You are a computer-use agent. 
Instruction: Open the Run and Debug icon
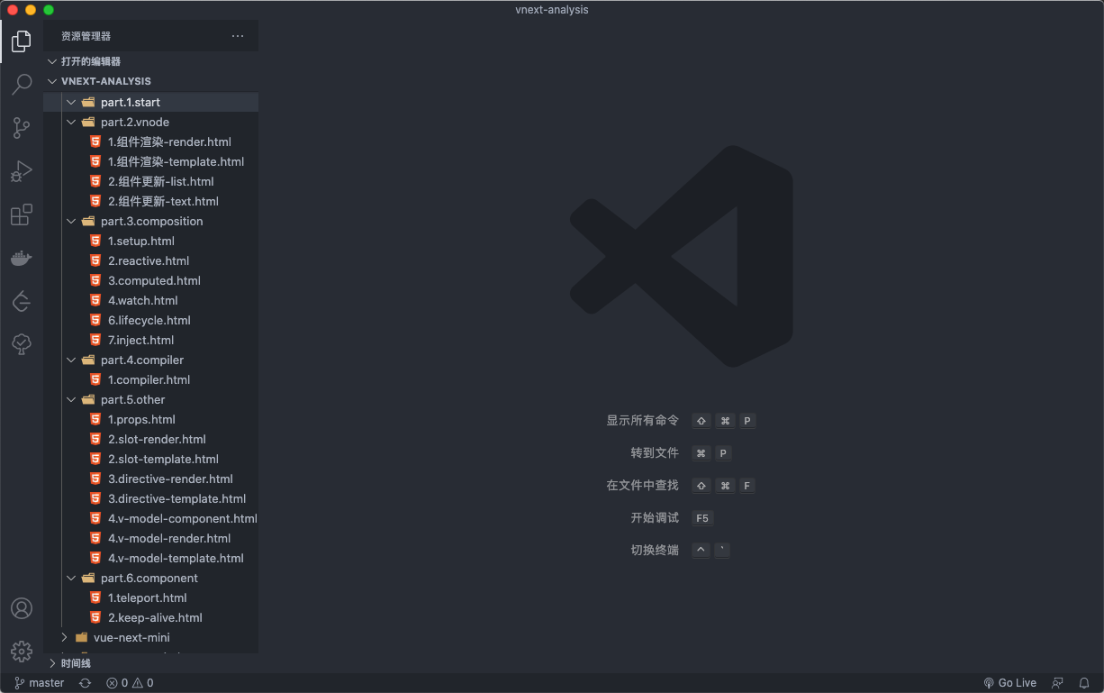click(x=22, y=171)
